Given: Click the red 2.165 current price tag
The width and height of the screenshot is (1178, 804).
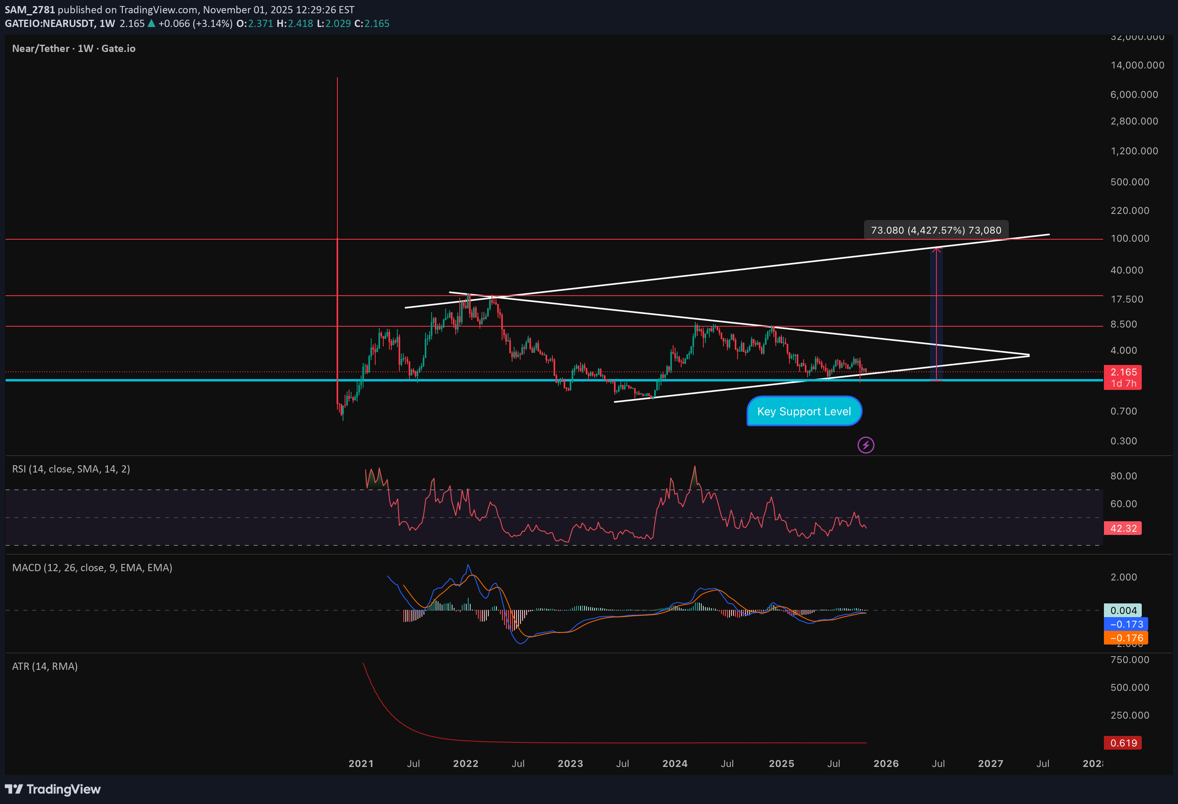Looking at the screenshot, I should point(1123,372).
